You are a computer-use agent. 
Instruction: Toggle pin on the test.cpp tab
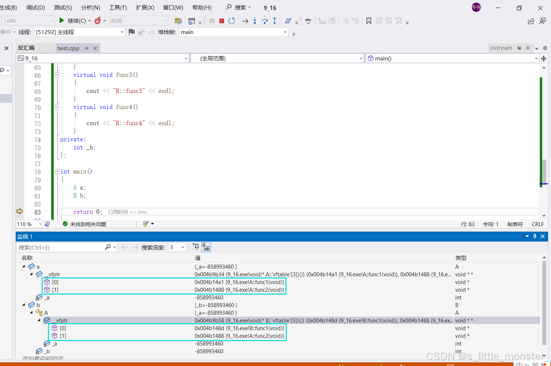point(87,48)
